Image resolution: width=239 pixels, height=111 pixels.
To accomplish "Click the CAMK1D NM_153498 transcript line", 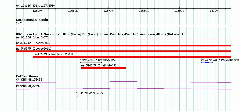I will point(124,82).
